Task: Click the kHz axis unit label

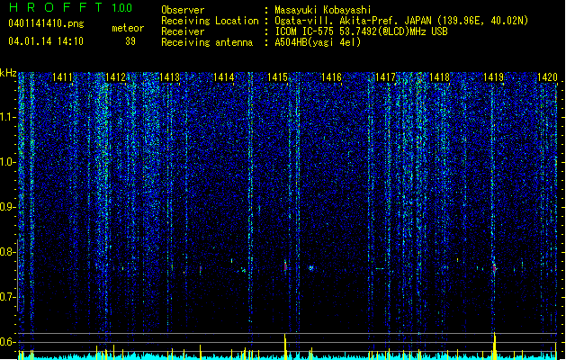Action: [8, 73]
